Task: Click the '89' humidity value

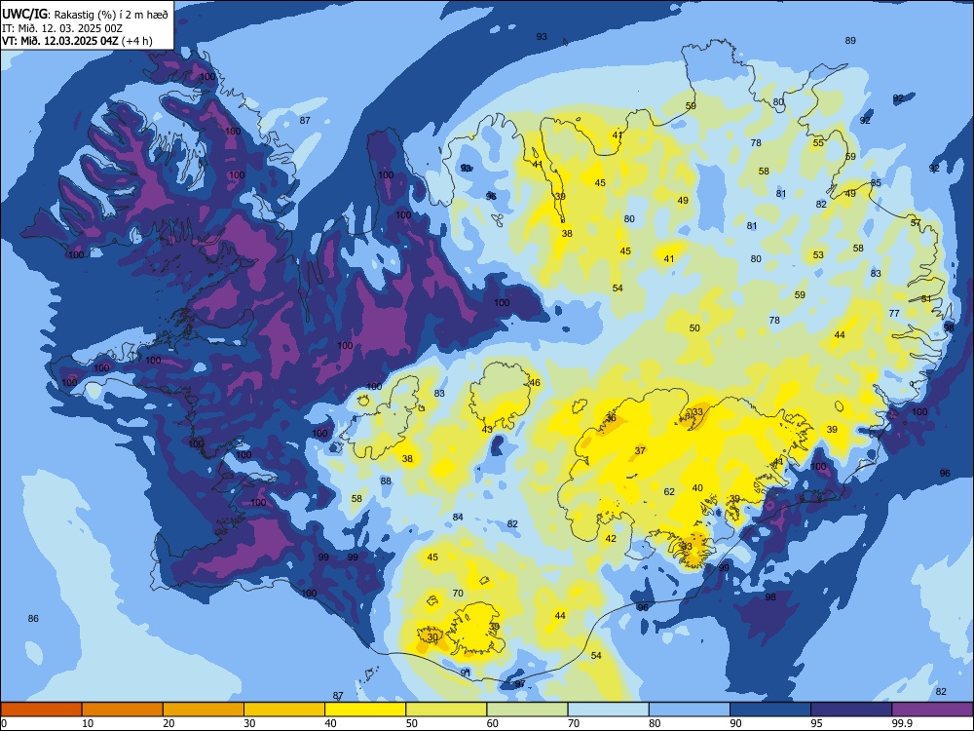Action: point(850,40)
